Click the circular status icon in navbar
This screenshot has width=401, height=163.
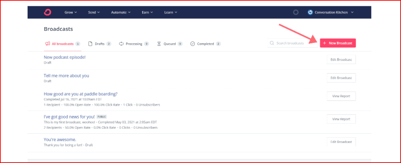[296, 12]
